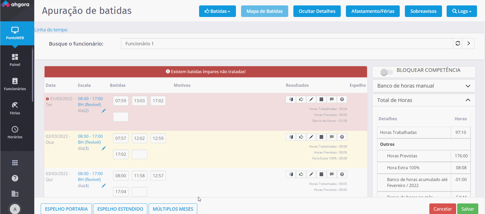
Task: Click the Cancelar button
Action: [443, 209]
